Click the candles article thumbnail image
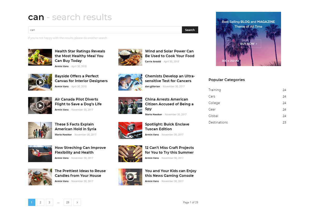This screenshot has width=310, height=222. (x=40, y=177)
